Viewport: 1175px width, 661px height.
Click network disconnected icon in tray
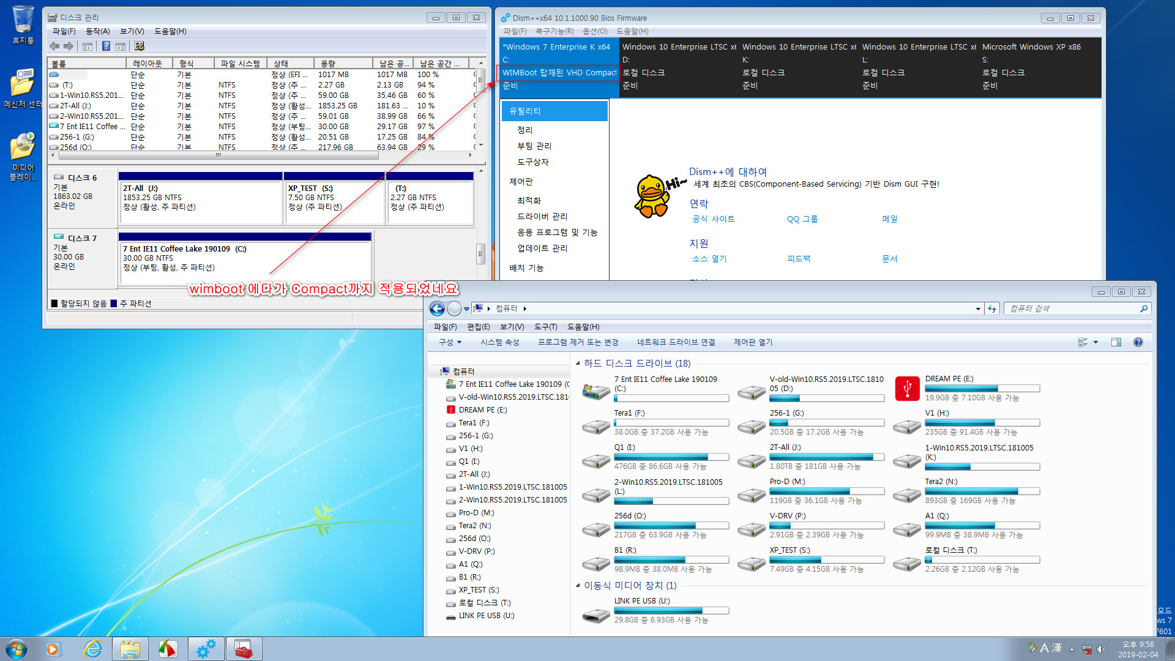tap(1087, 649)
